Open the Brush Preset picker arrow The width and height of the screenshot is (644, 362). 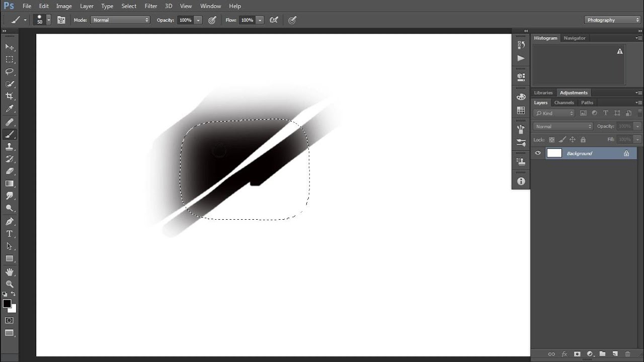tap(48, 20)
